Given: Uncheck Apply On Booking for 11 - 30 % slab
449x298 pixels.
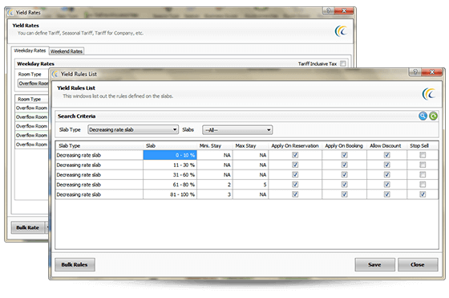Looking at the screenshot, I should pos(344,165).
